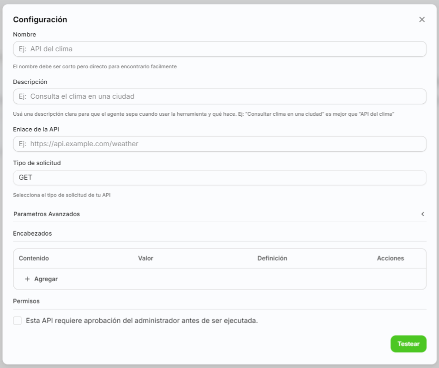Viewport: 439px width, 368px height.
Task: Click the Configuración dialog title
Action: [40, 19]
